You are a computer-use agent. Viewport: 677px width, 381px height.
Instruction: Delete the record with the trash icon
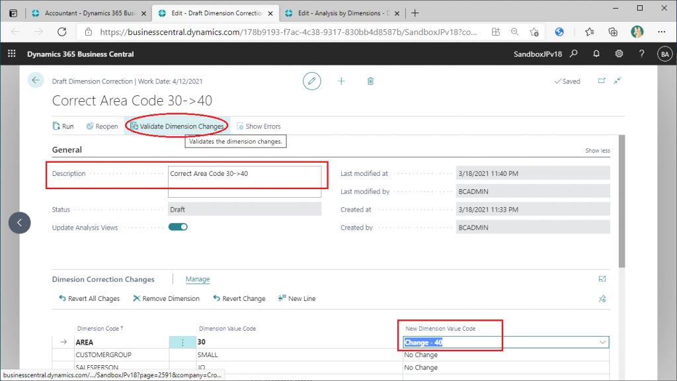pos(370,81)
